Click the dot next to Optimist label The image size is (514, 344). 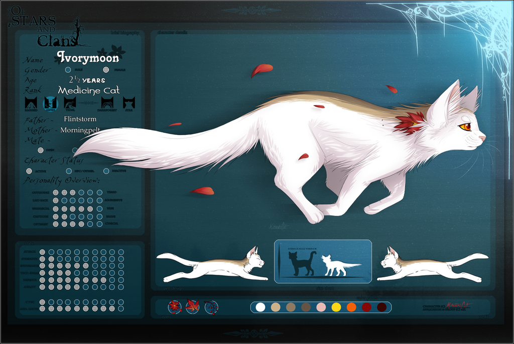point(56,224)
